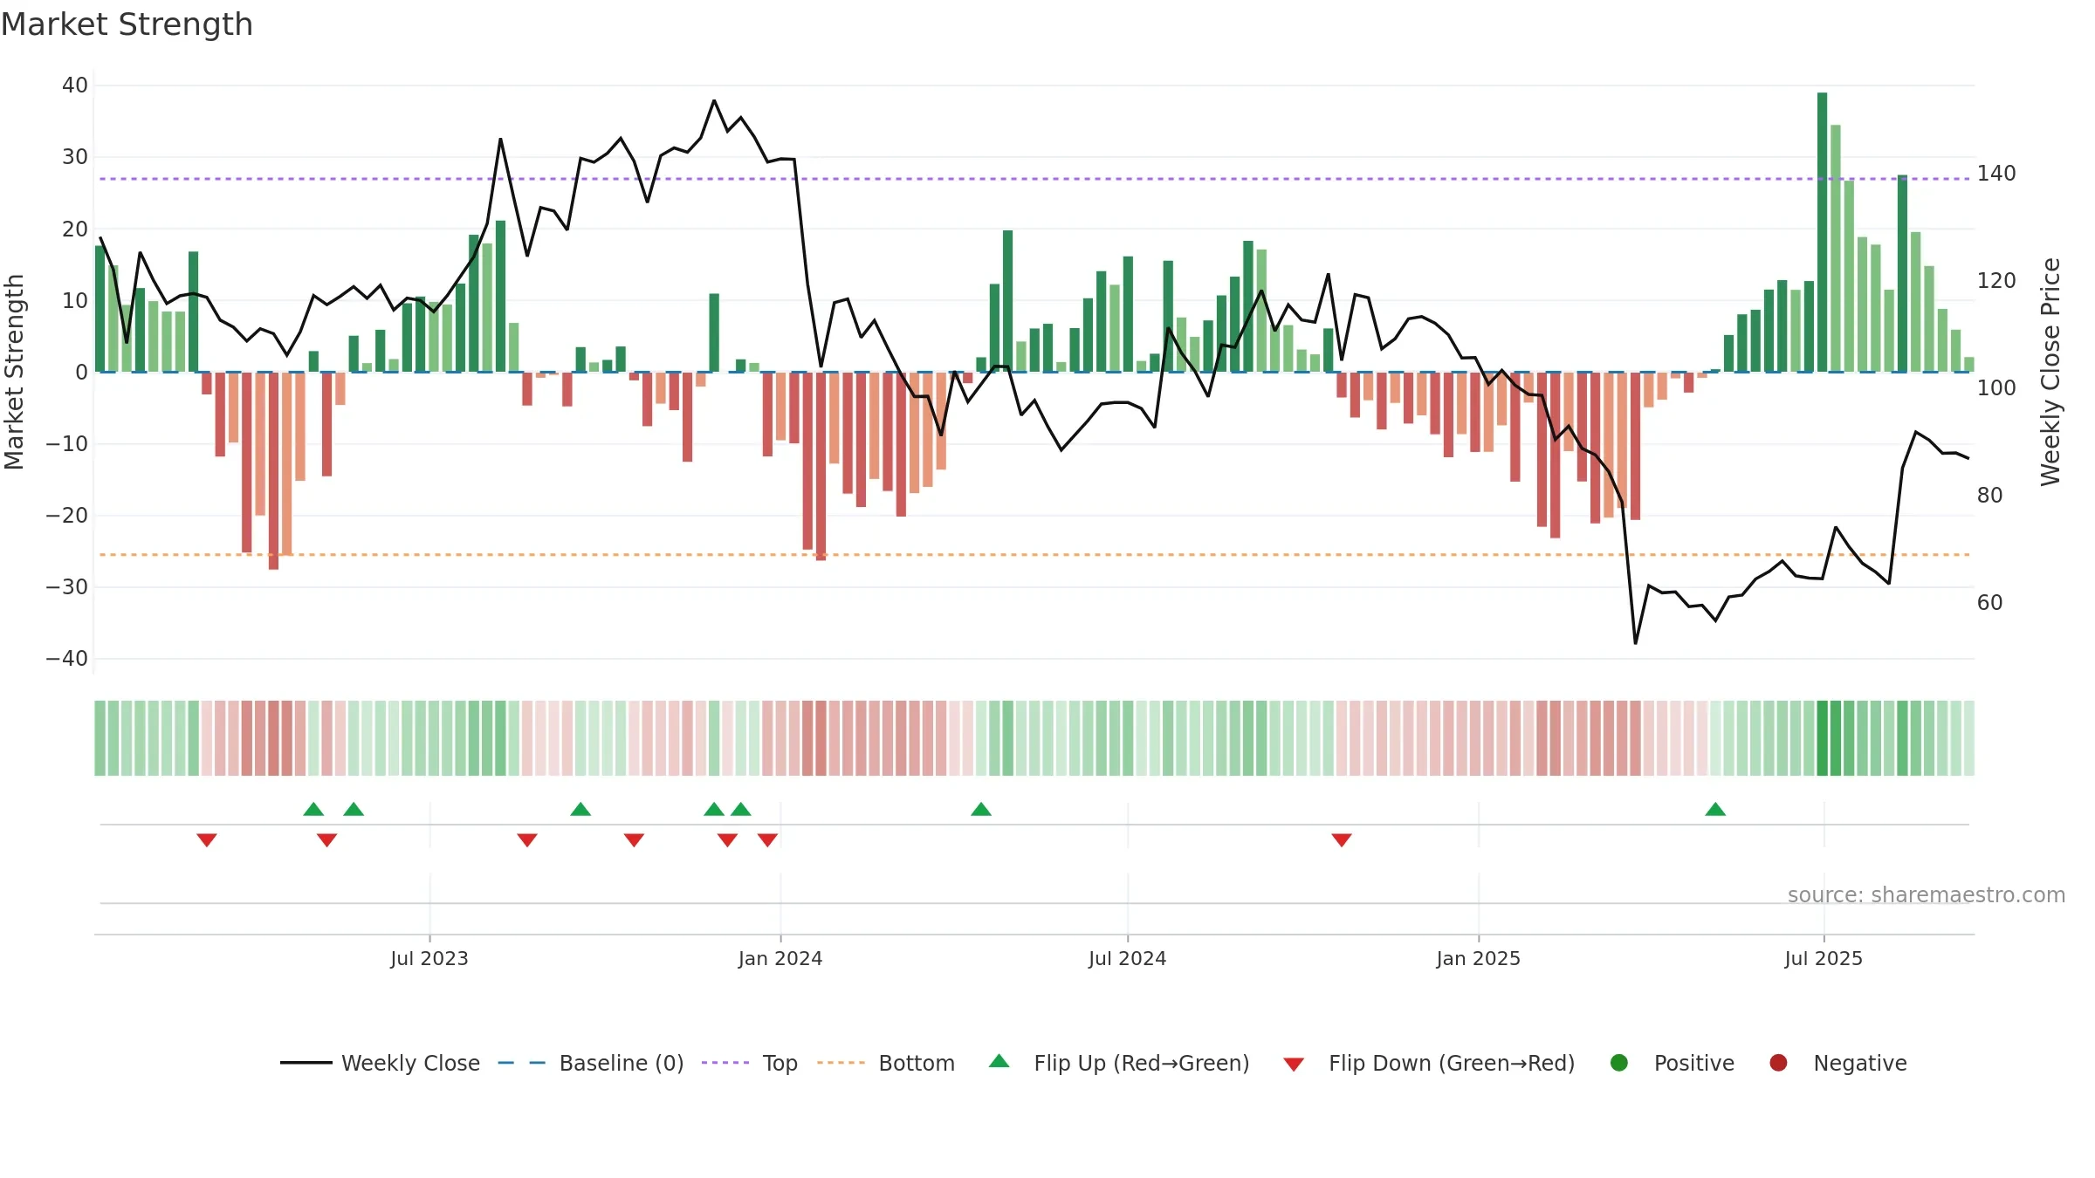This screenshot has height=1178, width=2095.
Task: Select the earliest green flip-up triangle marker
Action: point(313,809)
